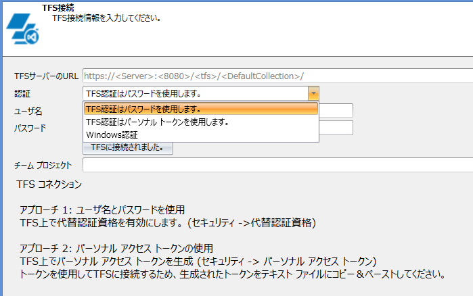Click the TFS コネクション heading
Viewport: 473px width, 296px height.
pos(49,184)
